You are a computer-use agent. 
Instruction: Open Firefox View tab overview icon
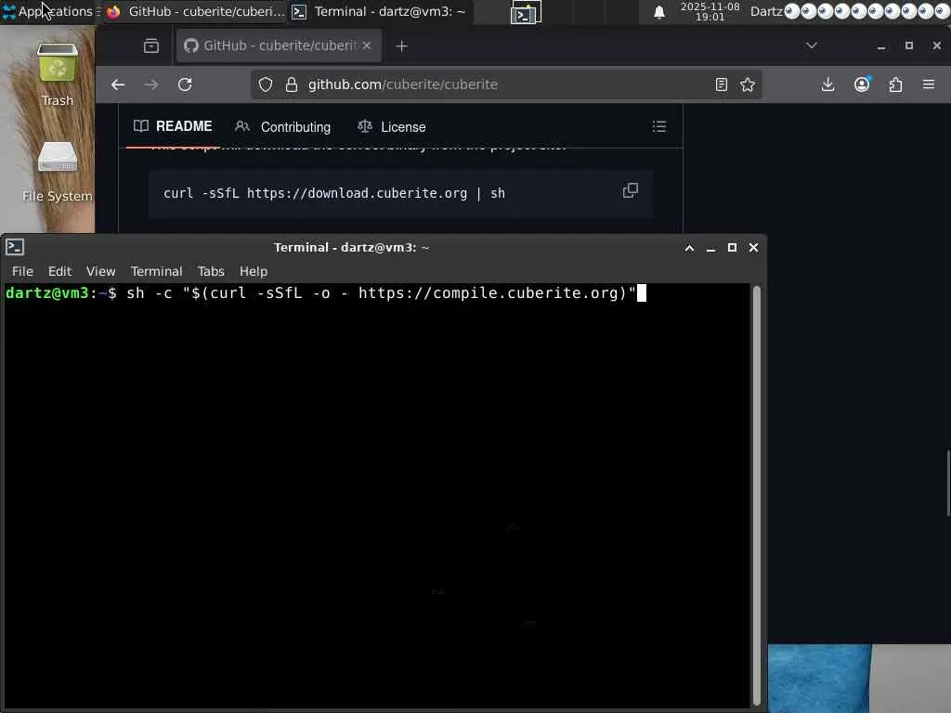tap(151, 46)
